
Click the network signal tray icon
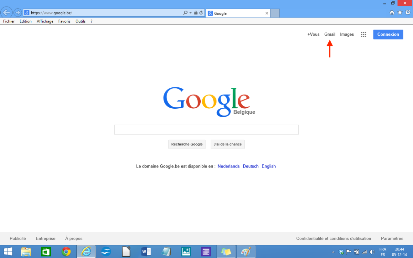tap(364, 252)
